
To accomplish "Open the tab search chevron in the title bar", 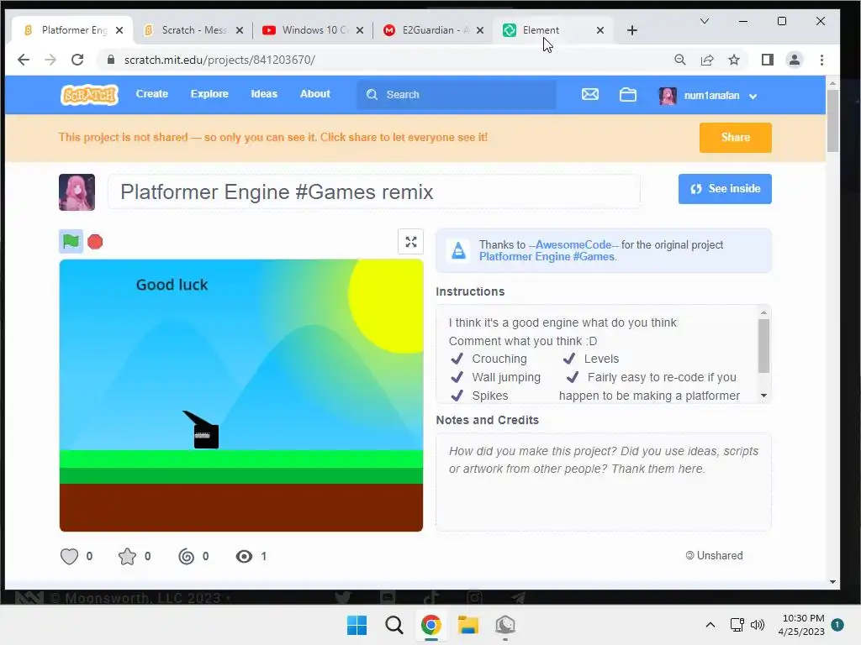I will coord(705,21).
